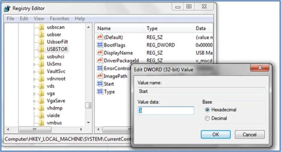
Task: Click the Start DWORD value icon
Action: click(x=100, y=84)
